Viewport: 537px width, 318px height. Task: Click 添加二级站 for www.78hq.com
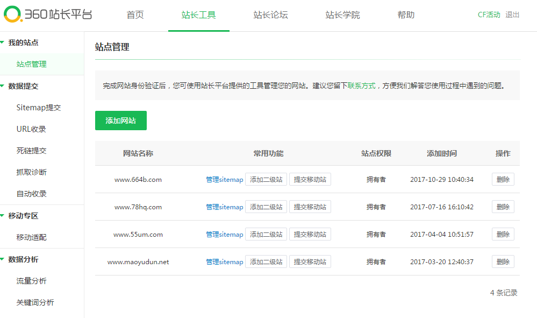pyautogui.click(x=266, y=207)
